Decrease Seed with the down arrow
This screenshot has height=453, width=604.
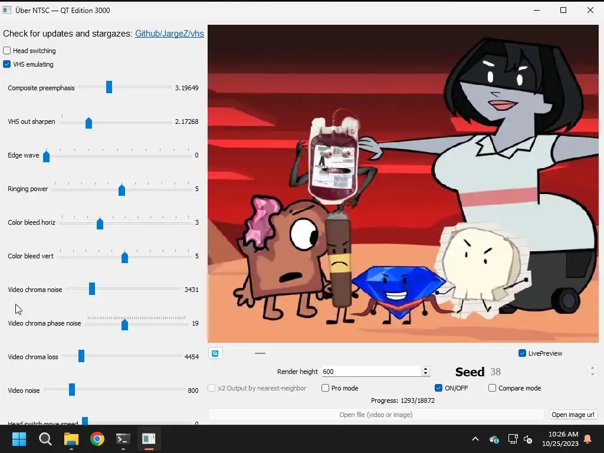[x=592, y=375]
